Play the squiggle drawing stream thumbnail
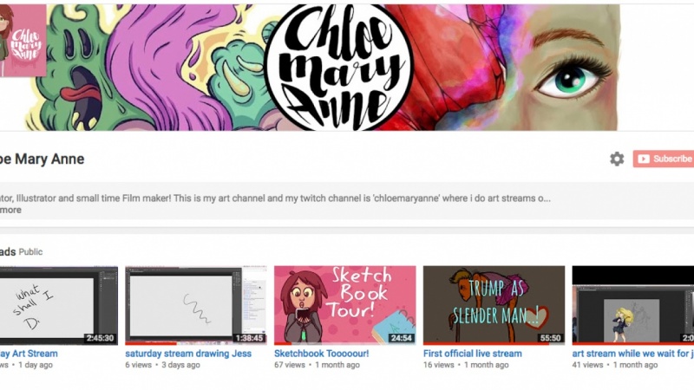 click(196, 305)
